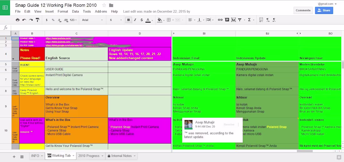
Task: Switch to the INFO tab
Action: (x=35, y=156)
